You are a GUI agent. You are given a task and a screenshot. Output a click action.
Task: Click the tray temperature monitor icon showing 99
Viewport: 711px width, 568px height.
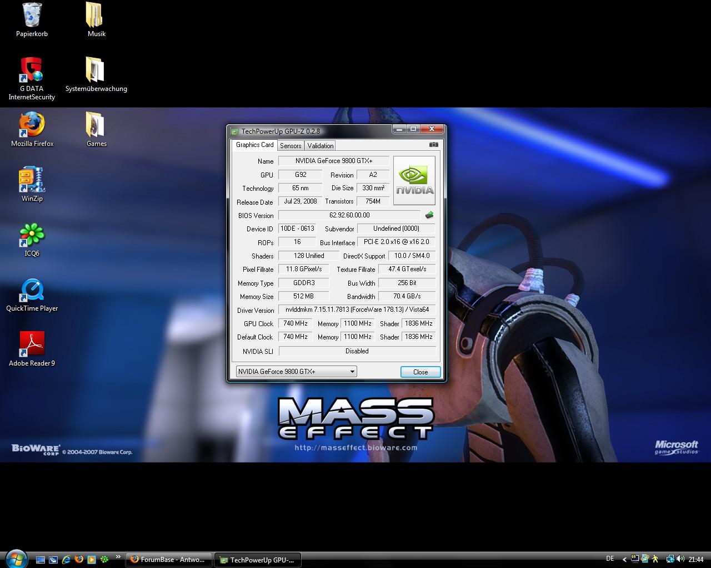634,559
